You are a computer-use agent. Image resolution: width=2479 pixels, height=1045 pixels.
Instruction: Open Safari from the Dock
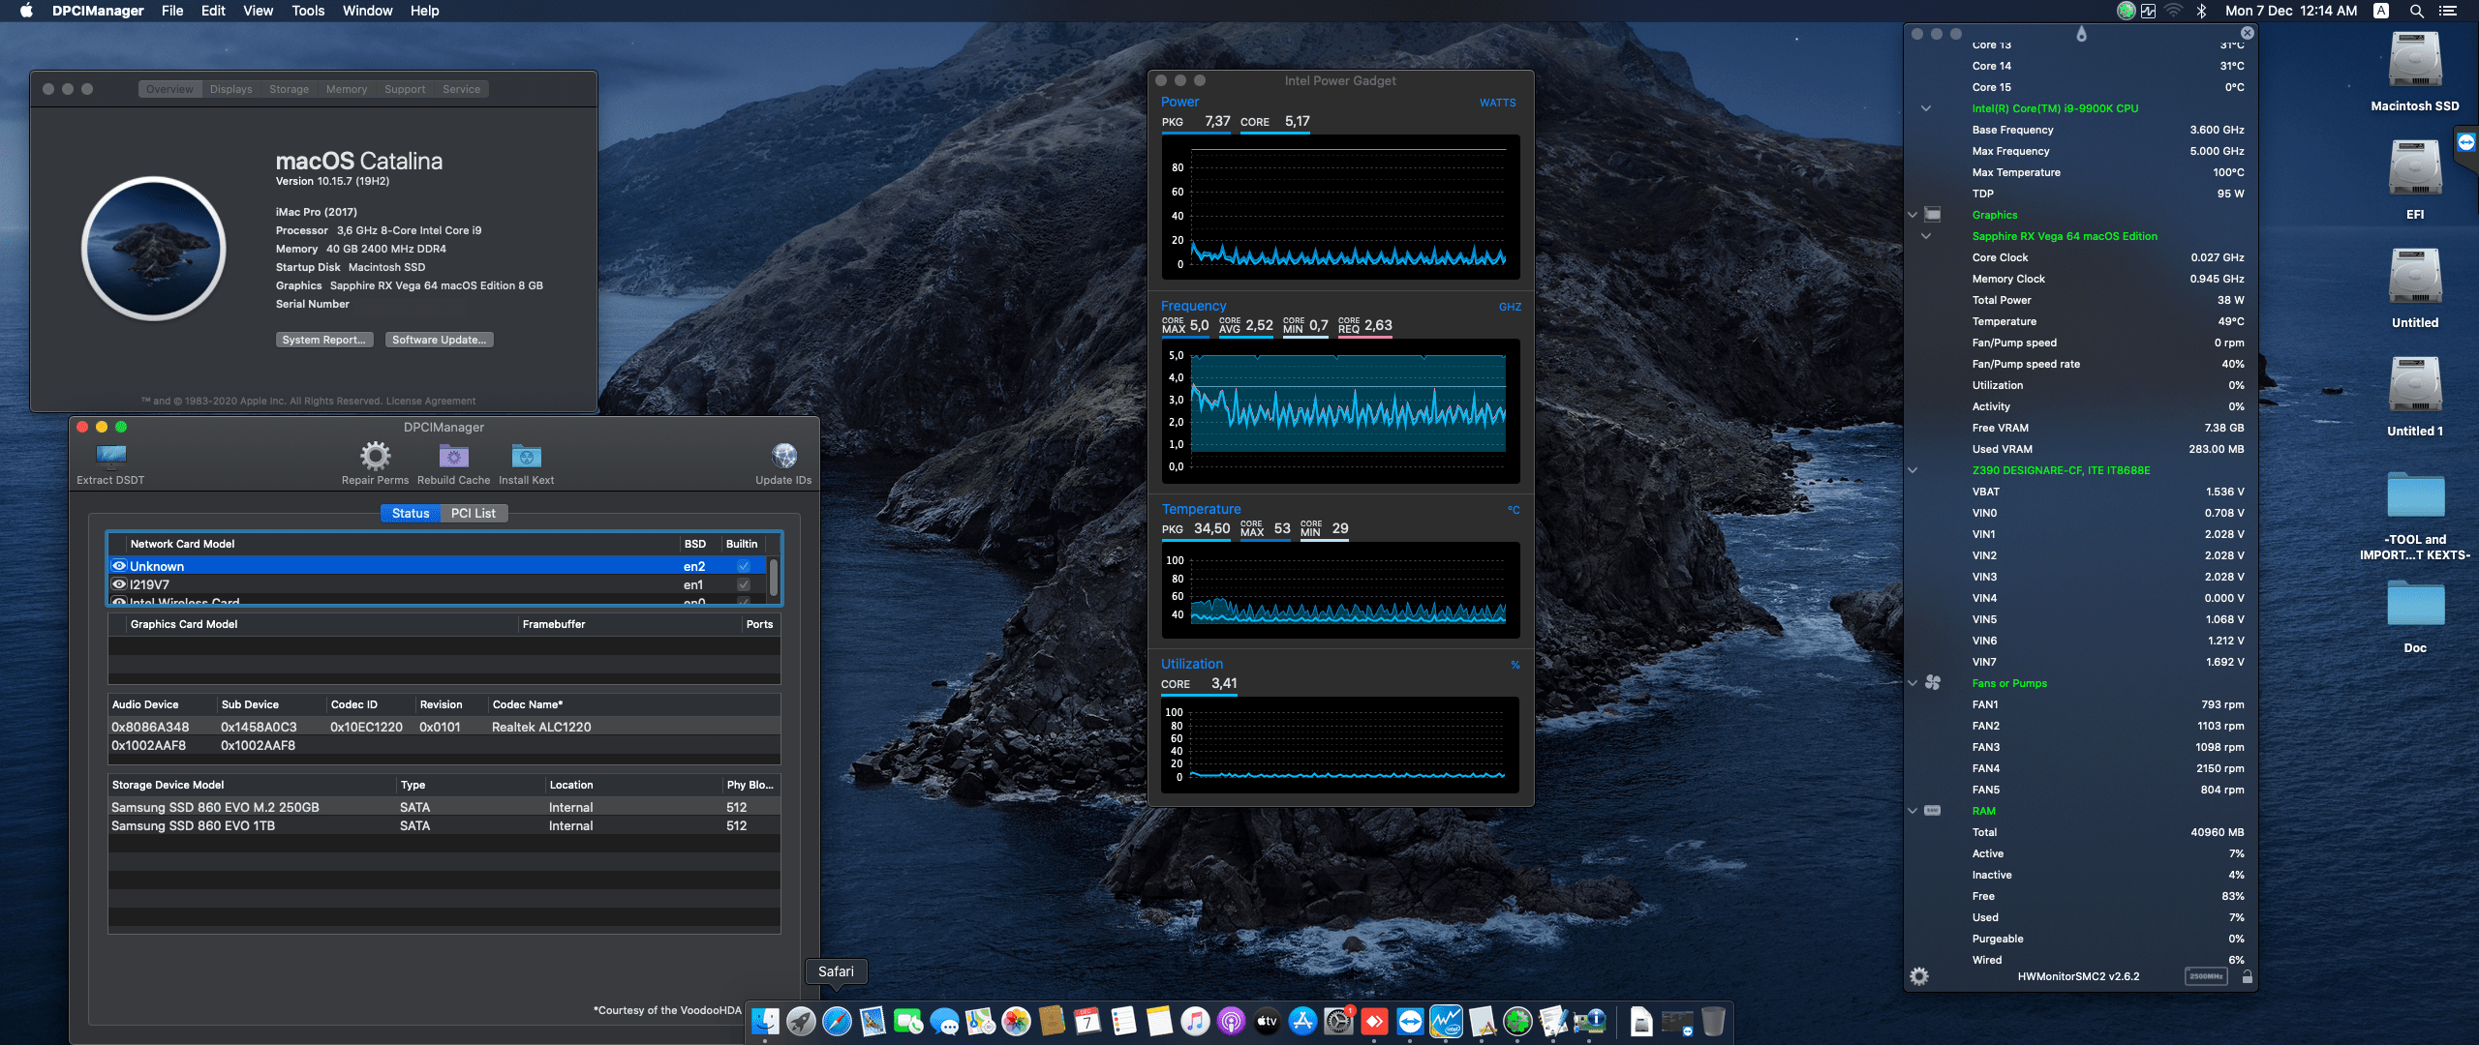click(836, 1020)
